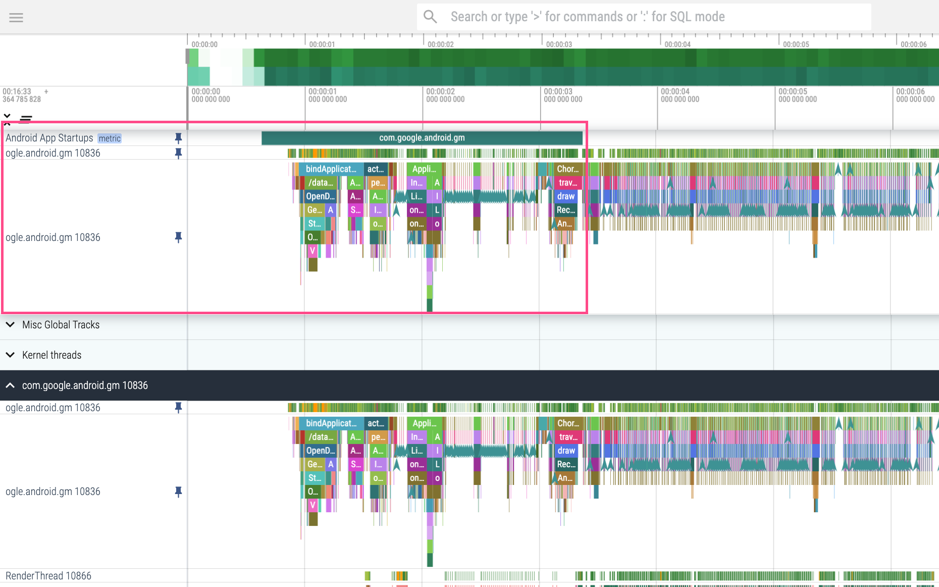The width and height of the screenshot is (939, 587).
Task: Pin the first ogle.android.gm 10836 track
Action: [x=178, y=153]
